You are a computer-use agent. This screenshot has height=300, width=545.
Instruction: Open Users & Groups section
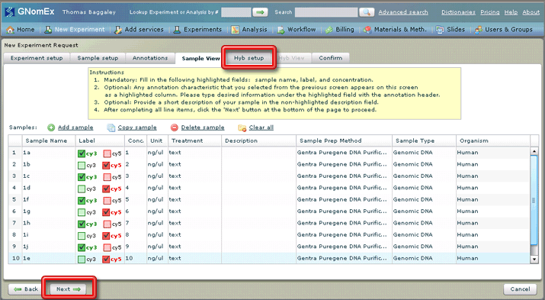pos(504,30)
